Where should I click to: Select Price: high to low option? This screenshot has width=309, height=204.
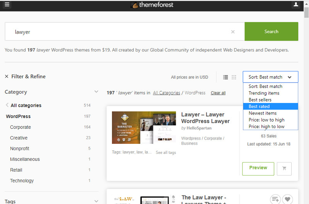[270, 126]
